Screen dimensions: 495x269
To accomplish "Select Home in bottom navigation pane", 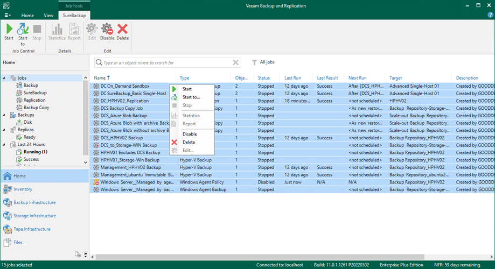I will coord(45,176).
